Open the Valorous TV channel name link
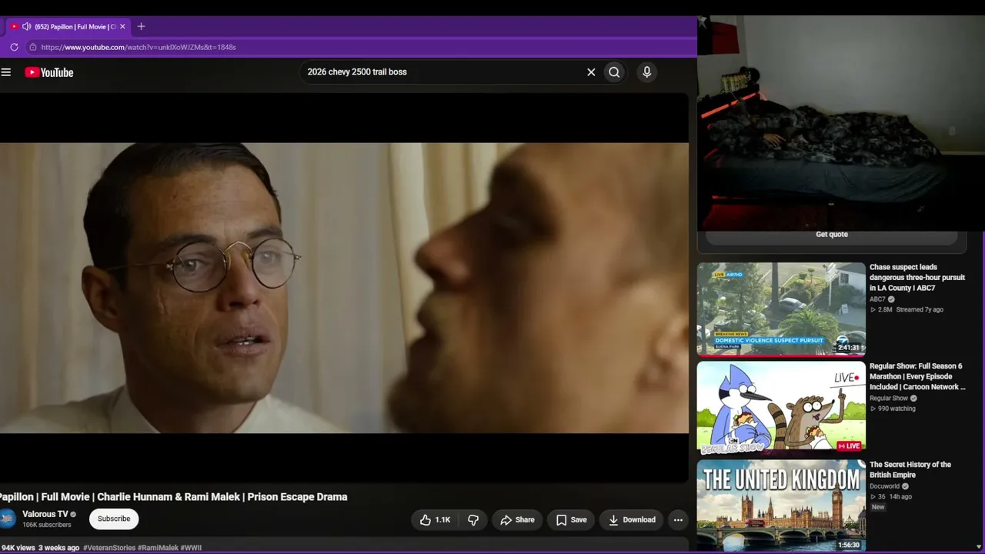Screen dimensions: 985x554 (x=45, y=514)
